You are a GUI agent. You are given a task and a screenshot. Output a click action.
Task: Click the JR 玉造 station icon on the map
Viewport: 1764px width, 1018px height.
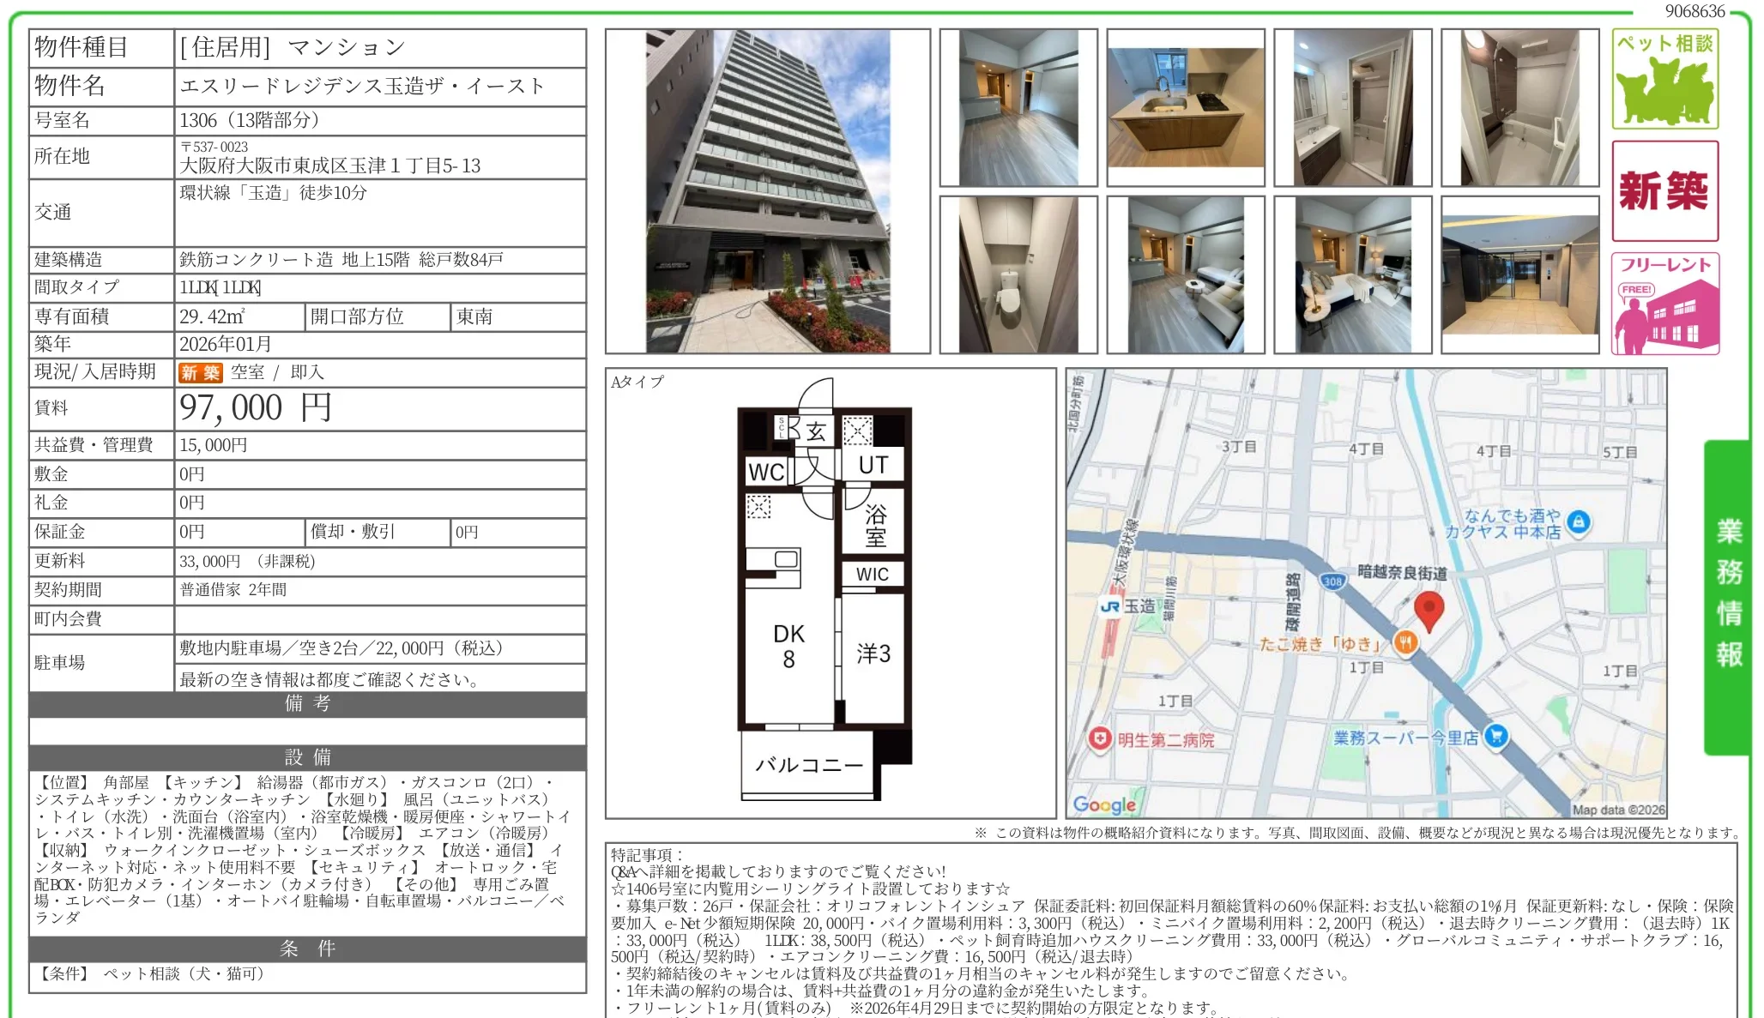tap(1109, 606)
